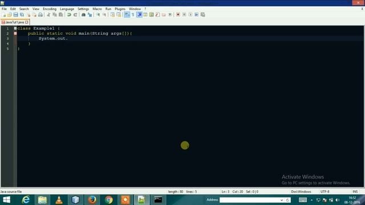Open Firefox from the taskbar

click(92, 200)
